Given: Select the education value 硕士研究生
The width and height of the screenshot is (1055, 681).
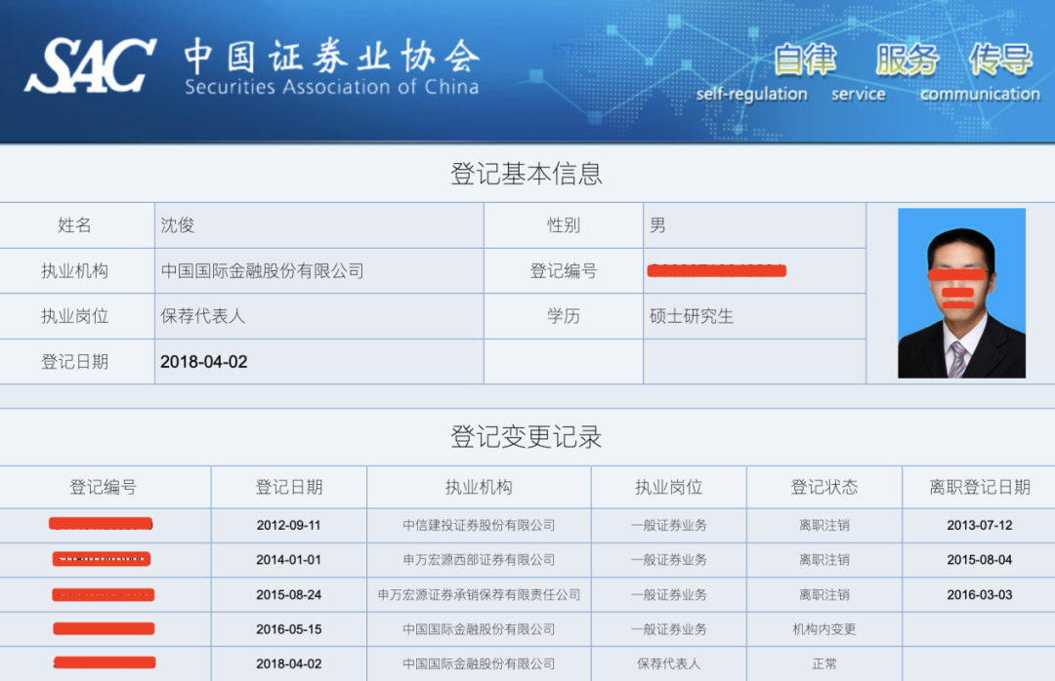Looking at the screenshot, I should tap(691, 316).
